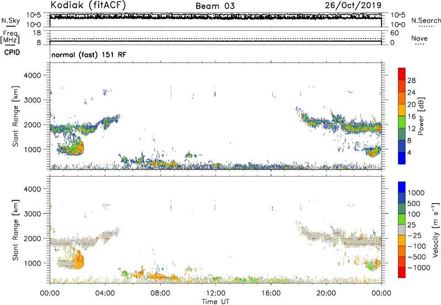Click the '28' Power colorbar tick label
The height and width of the screenshot is (305, 441).
[x=411, y=80]
